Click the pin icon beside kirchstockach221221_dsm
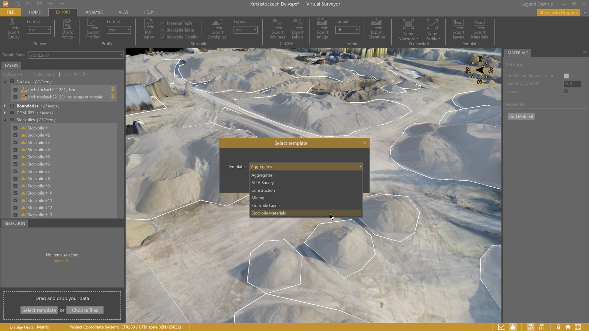 click(x=113, y=89)
